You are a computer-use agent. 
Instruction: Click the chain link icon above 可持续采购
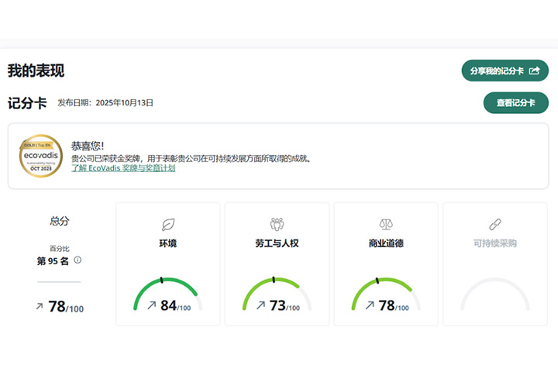tap(494, 225)
